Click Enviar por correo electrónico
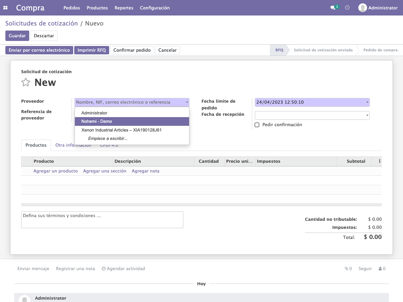 (39, 50)
